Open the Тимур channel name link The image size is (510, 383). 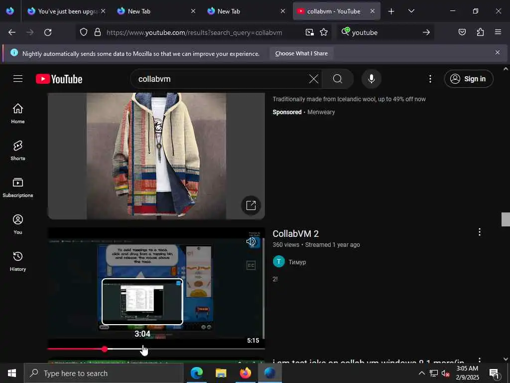point(297,262)
